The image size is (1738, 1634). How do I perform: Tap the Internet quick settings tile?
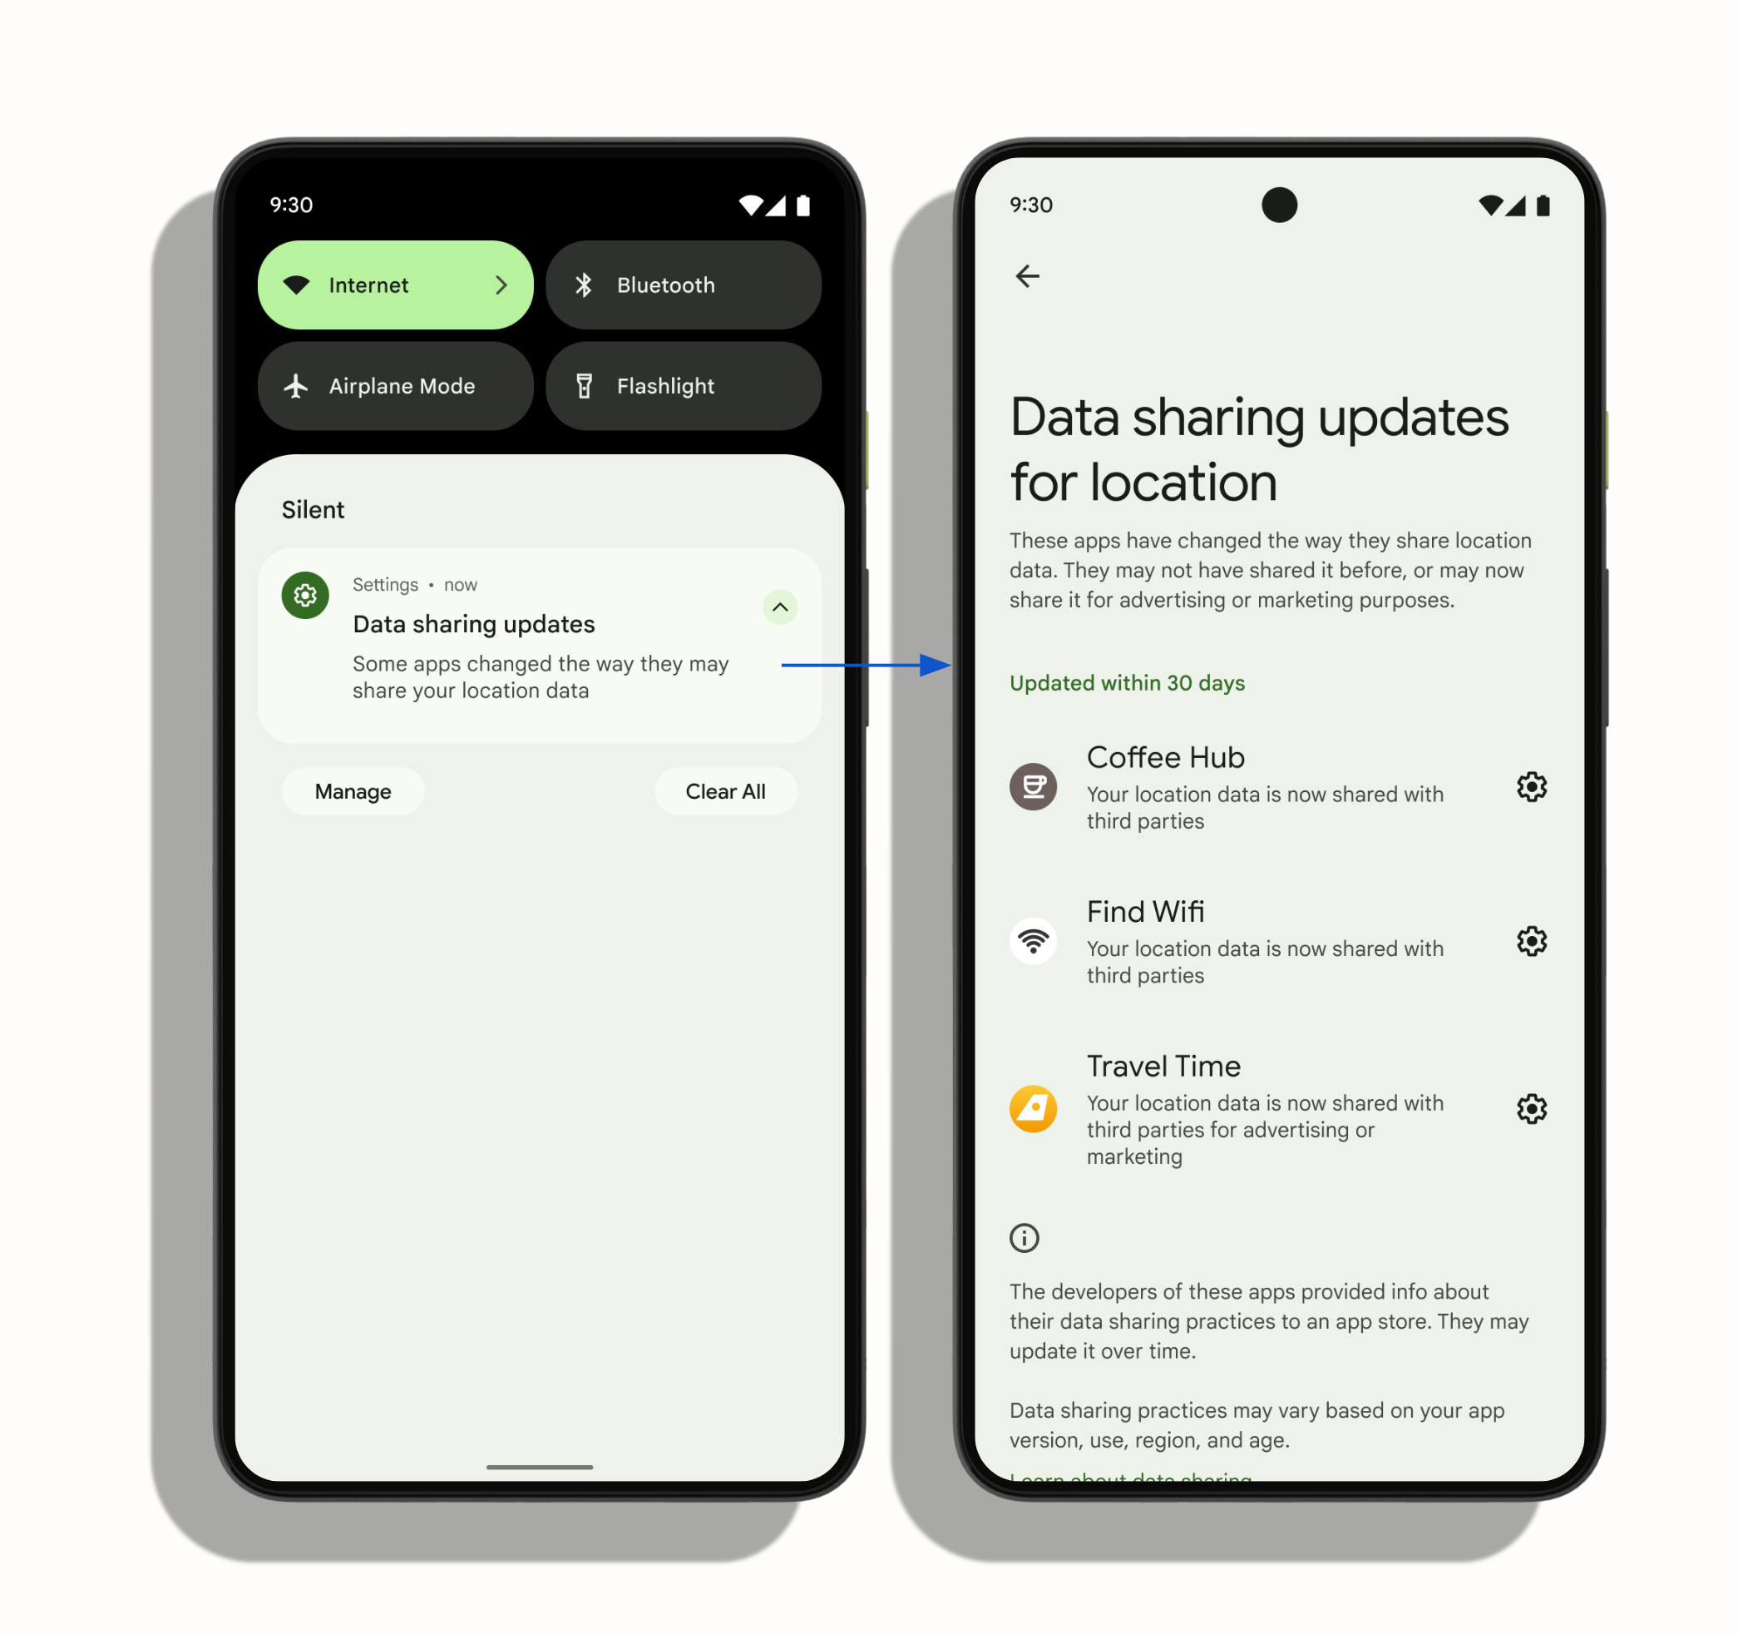pyautogui.click(x=402, y=283)
